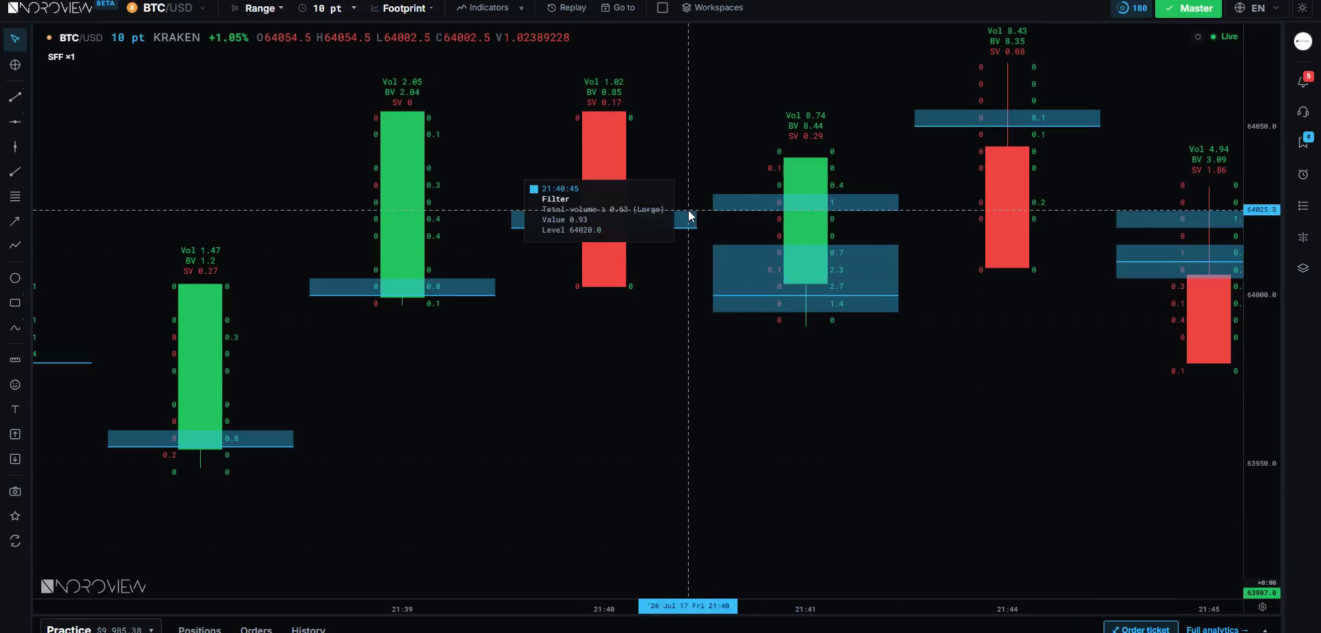Switch to the History tab
1321x633 pixels.
308,629
